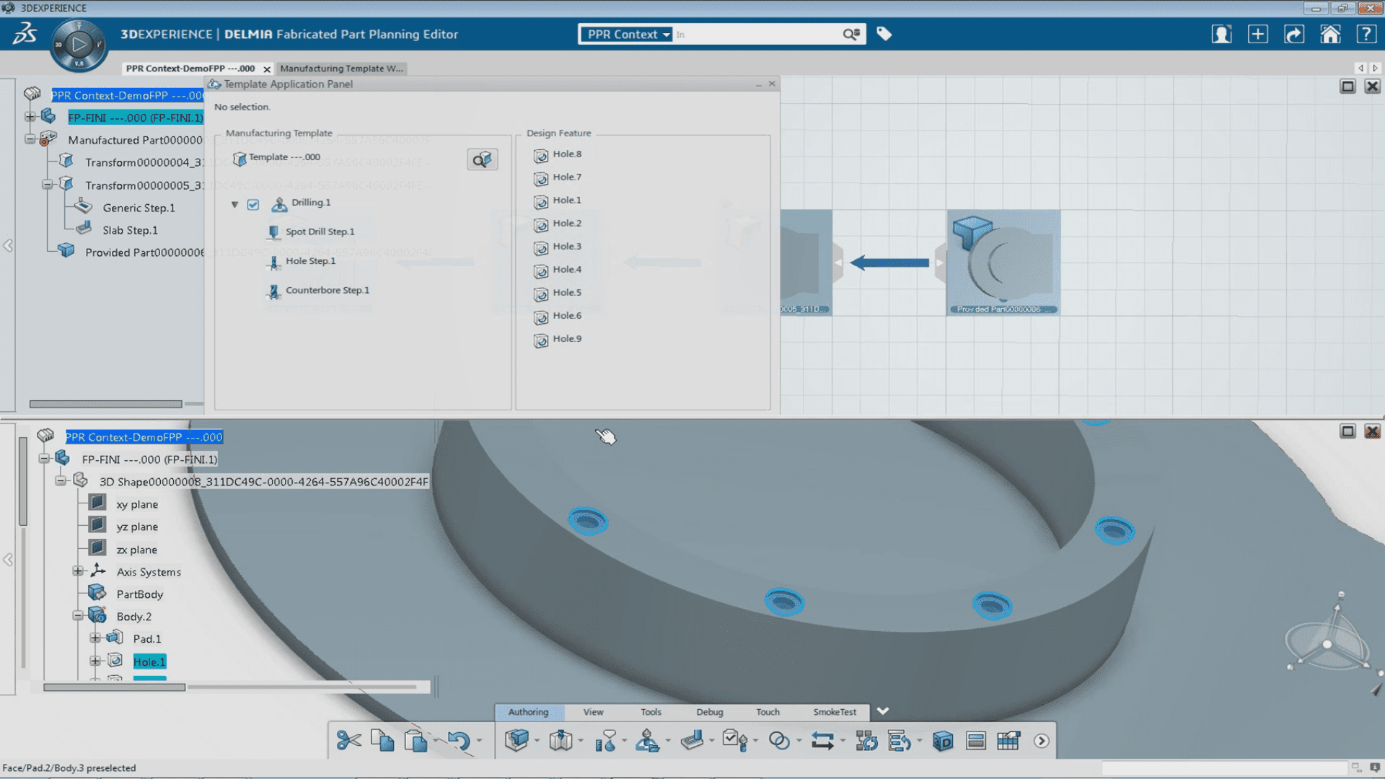This screenshot has width=1385, height=779.
Task: Expand the action bar sections chevron
Action: pyautogui.click(x=883, y=711)
